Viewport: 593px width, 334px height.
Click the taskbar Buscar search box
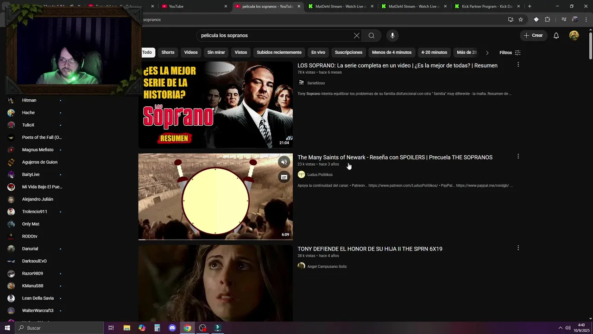tap(59, 328)
